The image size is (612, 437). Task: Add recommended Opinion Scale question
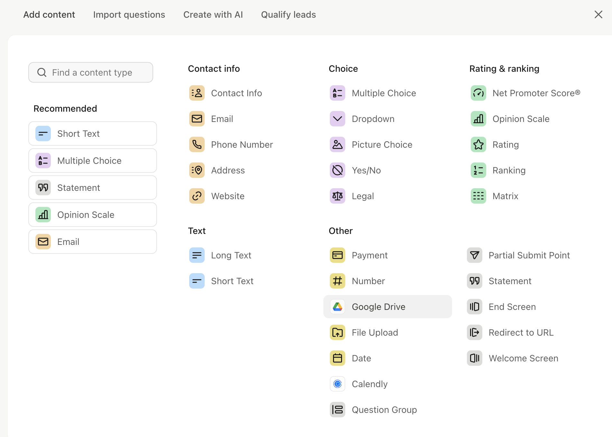pyautogui.click(x=93, y=215)
